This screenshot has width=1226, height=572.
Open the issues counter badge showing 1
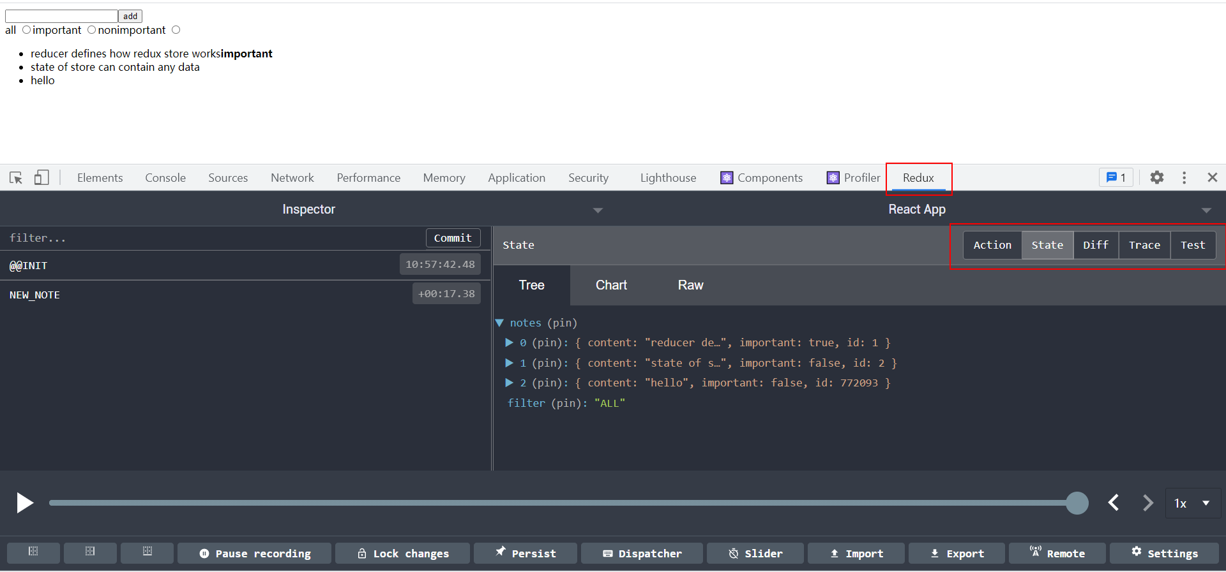[1116, 177]
